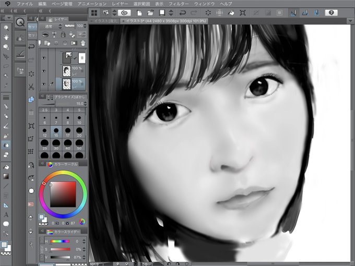Viewport: 355px width, 266px height.
Task: Open the ファイル menu
Action: [x=25, y=4]
